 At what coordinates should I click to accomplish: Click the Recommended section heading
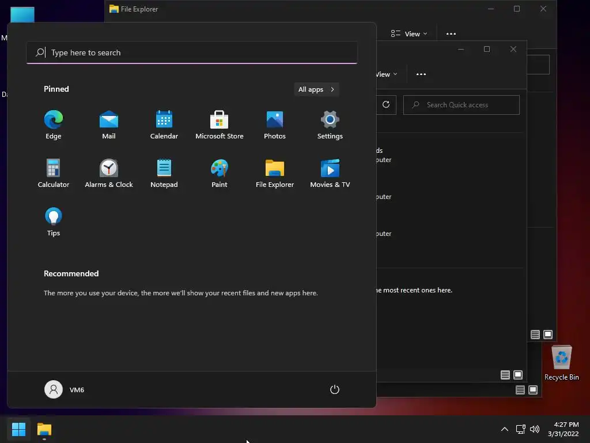(71, 273)
